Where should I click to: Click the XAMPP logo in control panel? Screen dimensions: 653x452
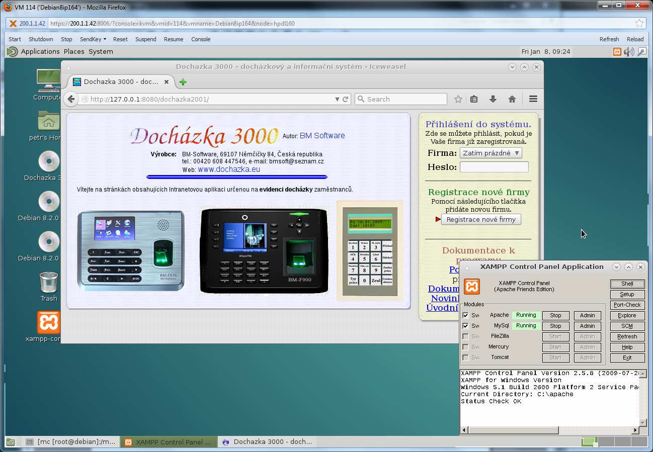(472, 286)
